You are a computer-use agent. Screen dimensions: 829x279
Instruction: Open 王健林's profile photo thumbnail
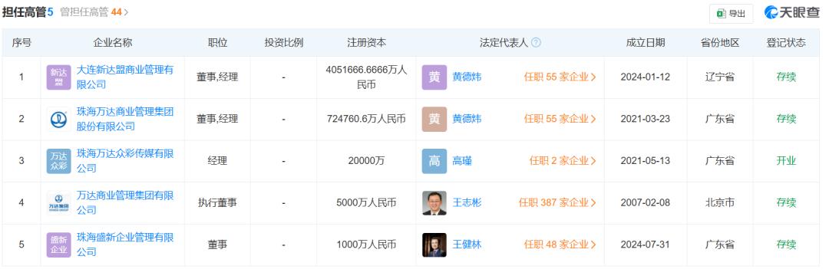pos(434,245)
